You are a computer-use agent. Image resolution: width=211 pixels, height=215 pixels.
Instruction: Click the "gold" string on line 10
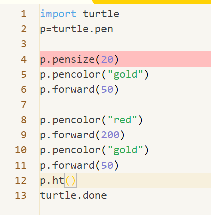(125, 150)
